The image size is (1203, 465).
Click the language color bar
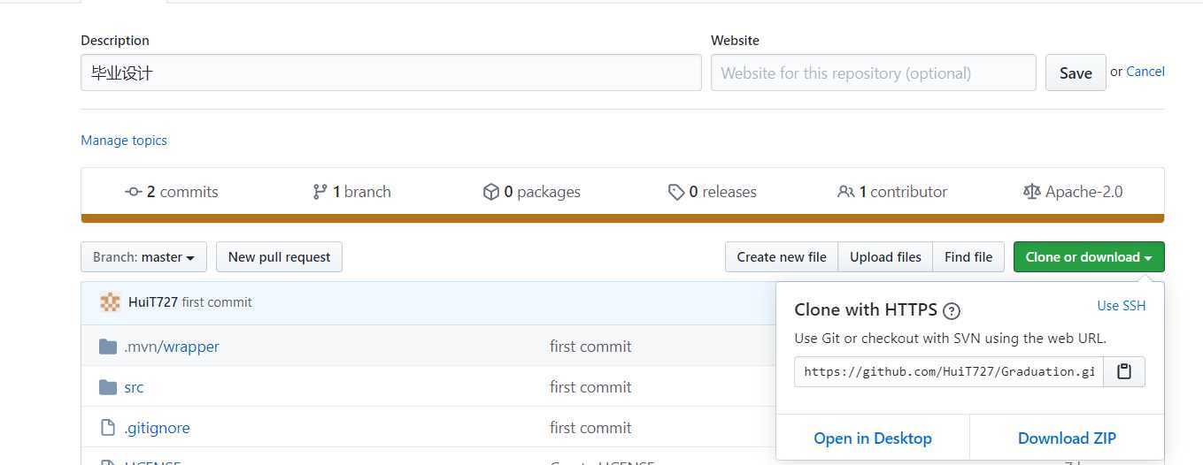point(622,219)
